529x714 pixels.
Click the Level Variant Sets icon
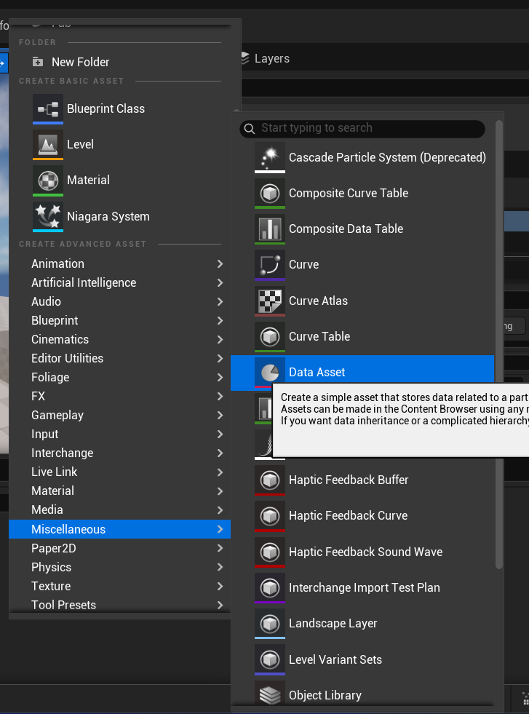(270, 659)
